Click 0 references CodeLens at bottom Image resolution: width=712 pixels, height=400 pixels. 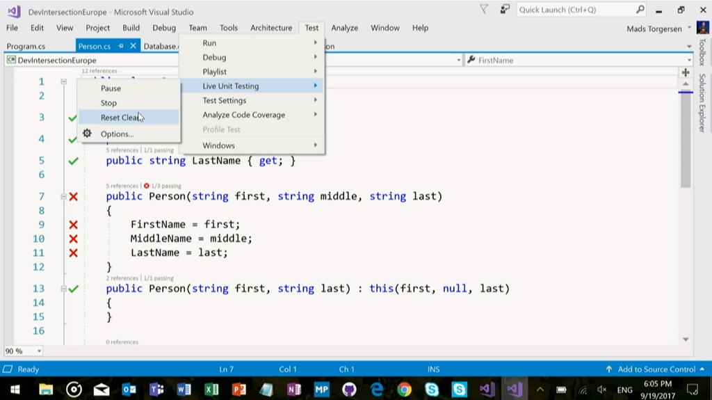pos(122,342)
